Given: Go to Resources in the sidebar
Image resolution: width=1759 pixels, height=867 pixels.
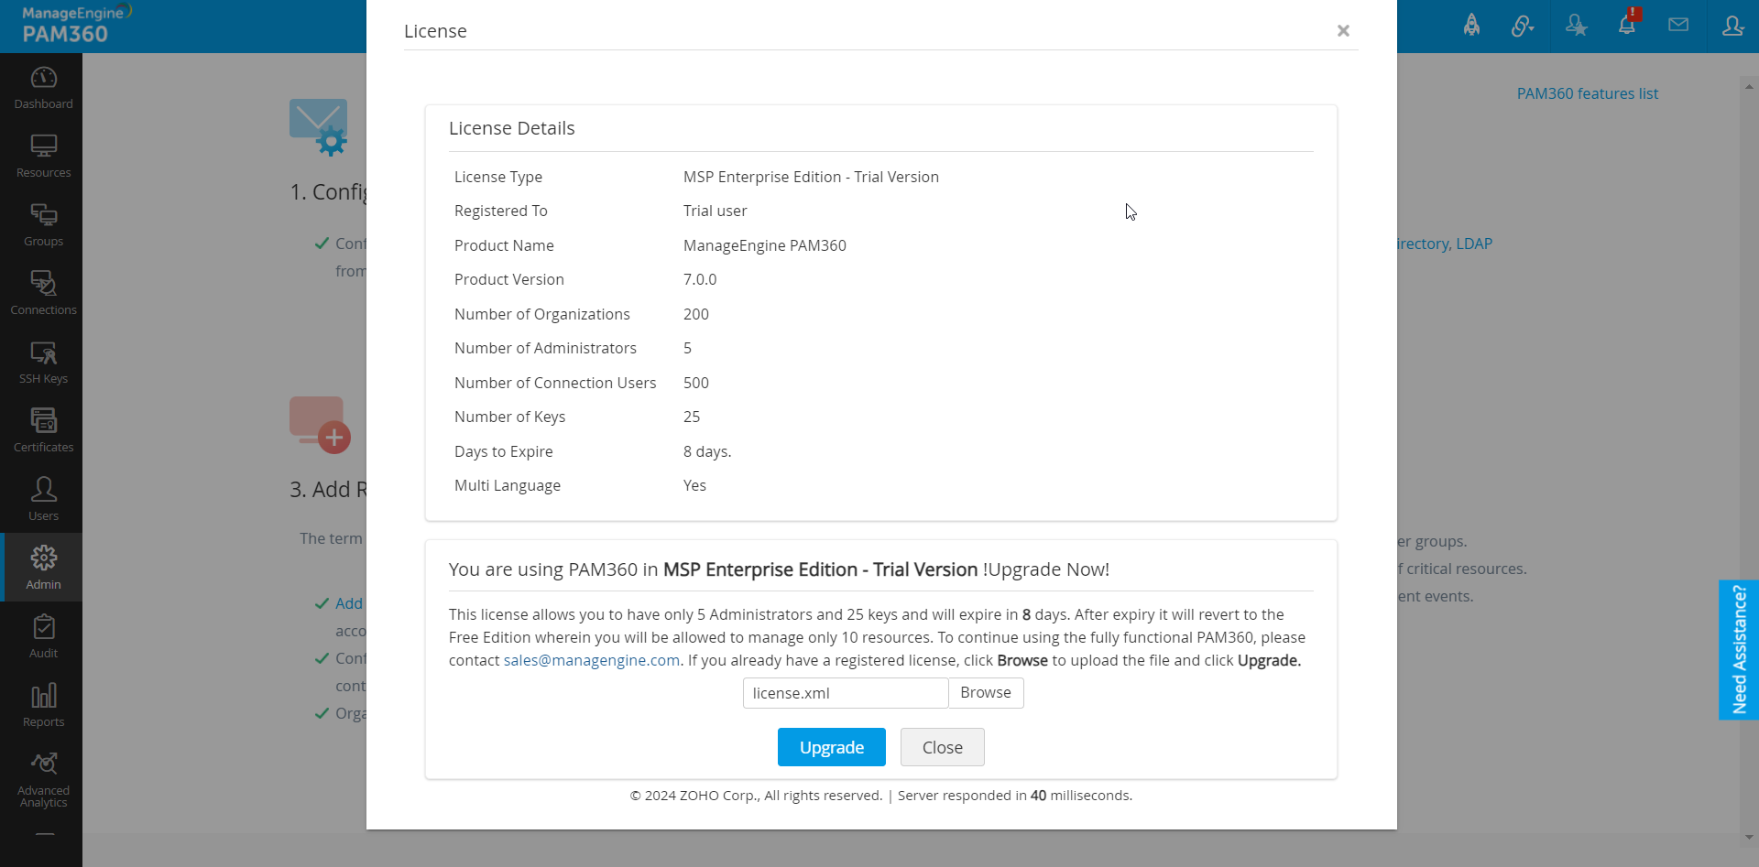Looking at the screenshot, I should (x=43, y=157).
